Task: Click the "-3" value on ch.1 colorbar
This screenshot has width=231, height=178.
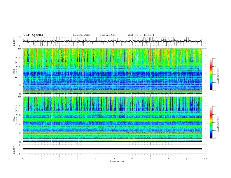Action: (x=215, y=58)
